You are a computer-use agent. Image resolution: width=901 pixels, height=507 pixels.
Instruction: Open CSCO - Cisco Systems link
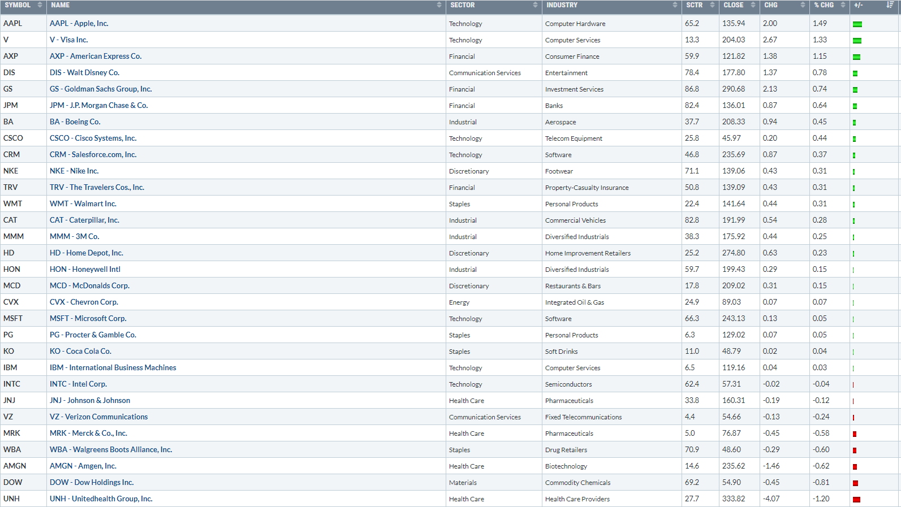pos(93,138)
